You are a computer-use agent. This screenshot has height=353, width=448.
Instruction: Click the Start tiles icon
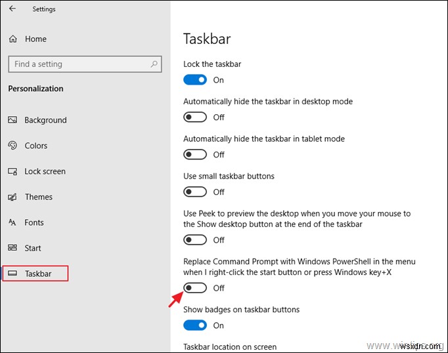(x=12, y=248)
